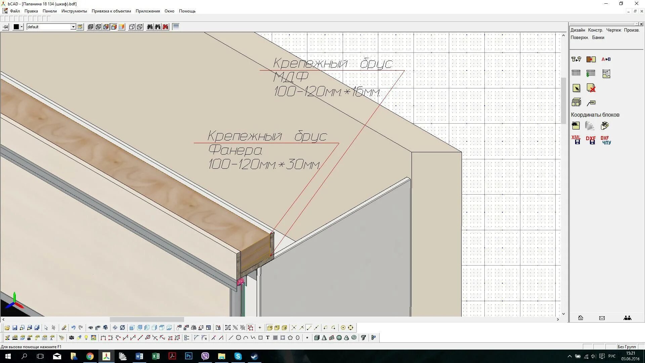Switch to the Поверхн. tab
Viewport: 645px width, 363px height.
click(x=579, y=37)
